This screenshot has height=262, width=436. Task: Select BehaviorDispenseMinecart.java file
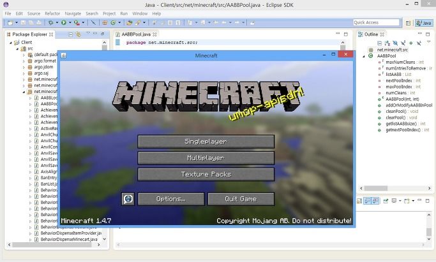(x=69, y=239)
